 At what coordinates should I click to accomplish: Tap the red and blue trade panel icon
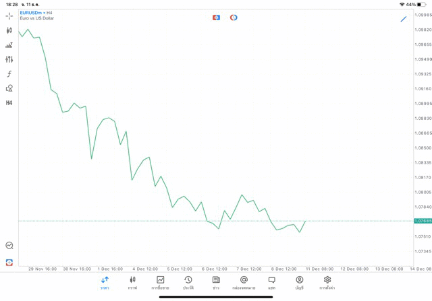(216, 18)
